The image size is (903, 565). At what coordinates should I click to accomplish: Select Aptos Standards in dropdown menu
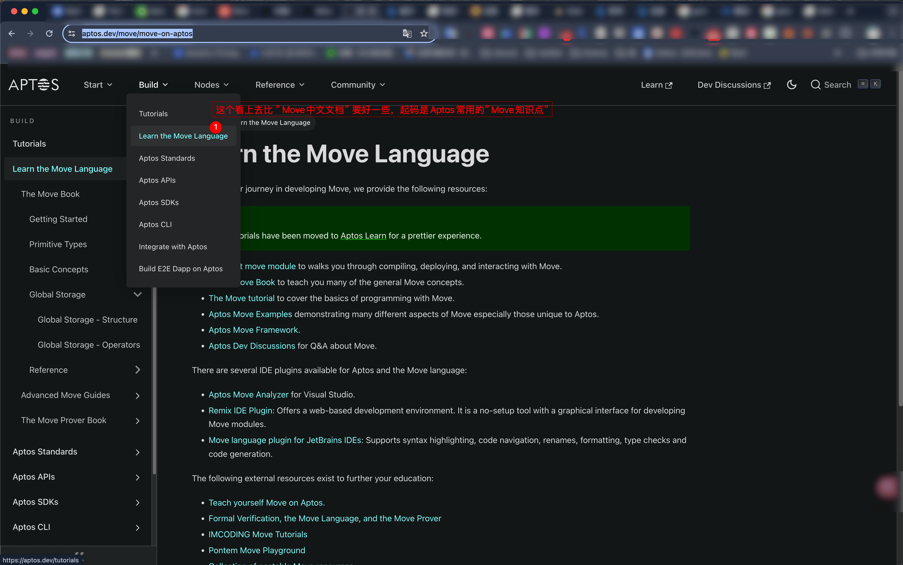tap(183, 158)
